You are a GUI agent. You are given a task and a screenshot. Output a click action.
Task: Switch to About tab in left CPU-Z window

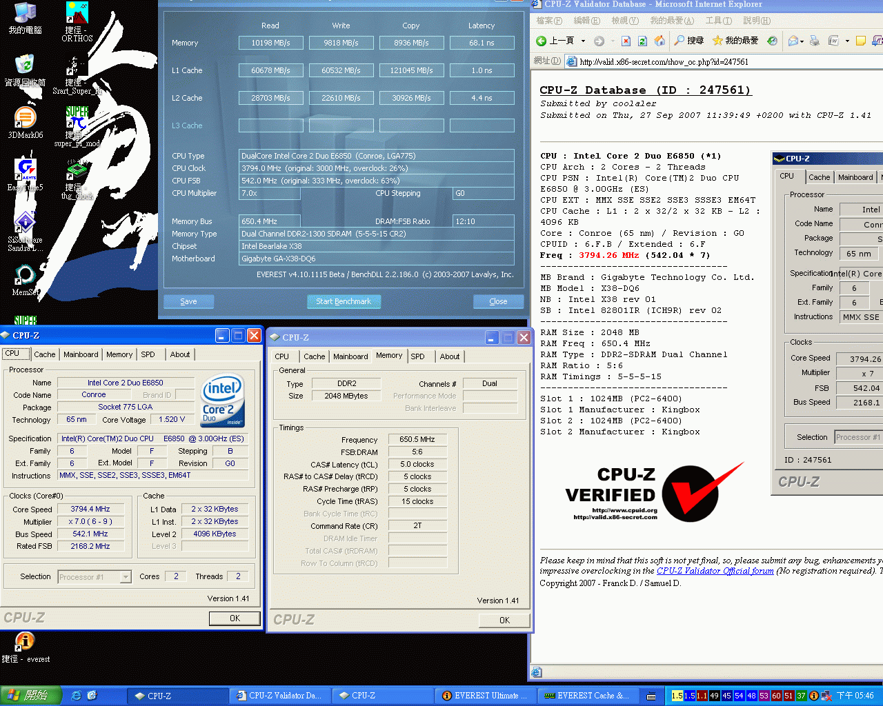pos(180,354)
